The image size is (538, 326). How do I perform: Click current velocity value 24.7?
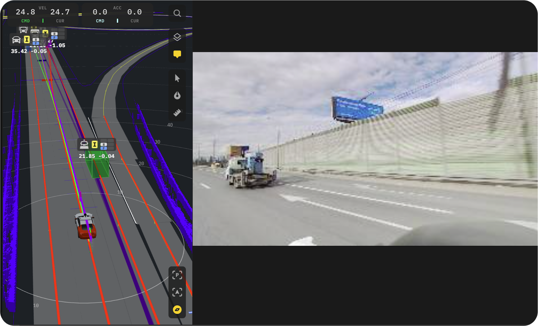click(60, 12)
